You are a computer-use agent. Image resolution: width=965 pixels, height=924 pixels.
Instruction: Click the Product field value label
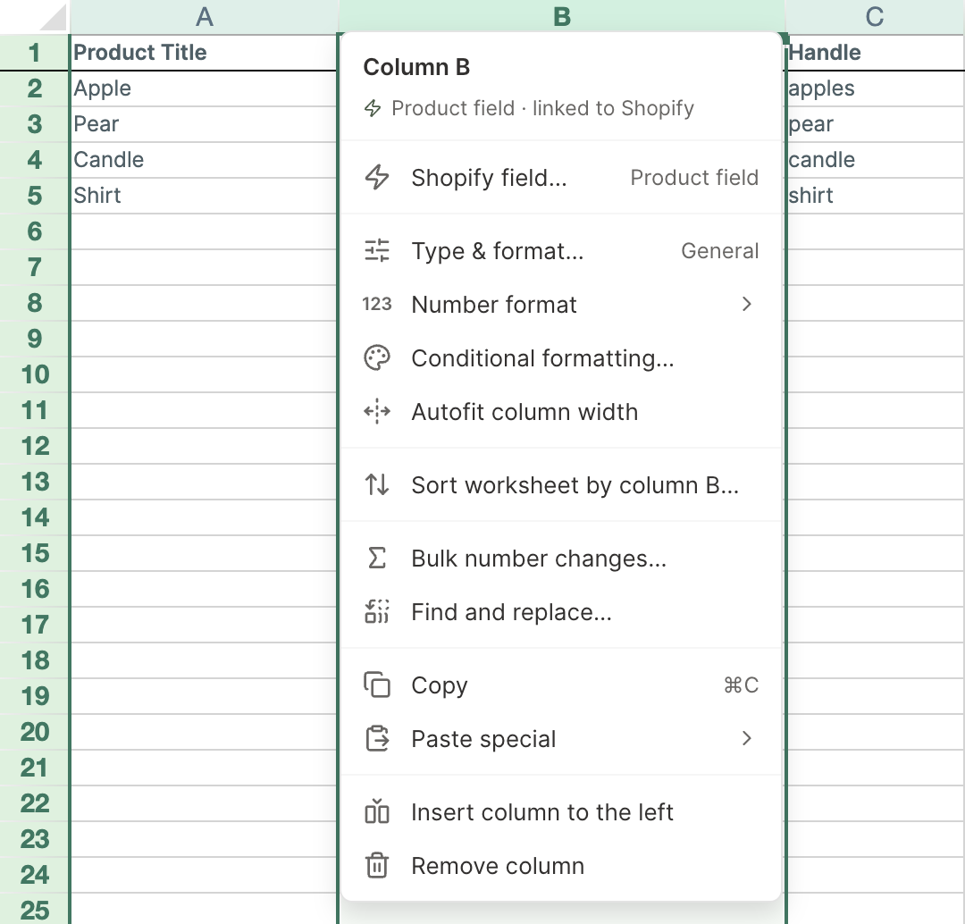(x=694, y=177)
